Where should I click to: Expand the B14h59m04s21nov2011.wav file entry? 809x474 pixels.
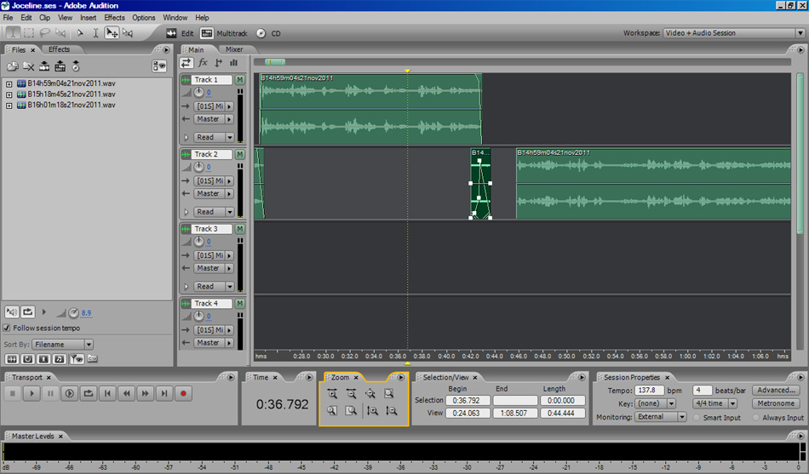pyautogui.click(x=9, y=83)
